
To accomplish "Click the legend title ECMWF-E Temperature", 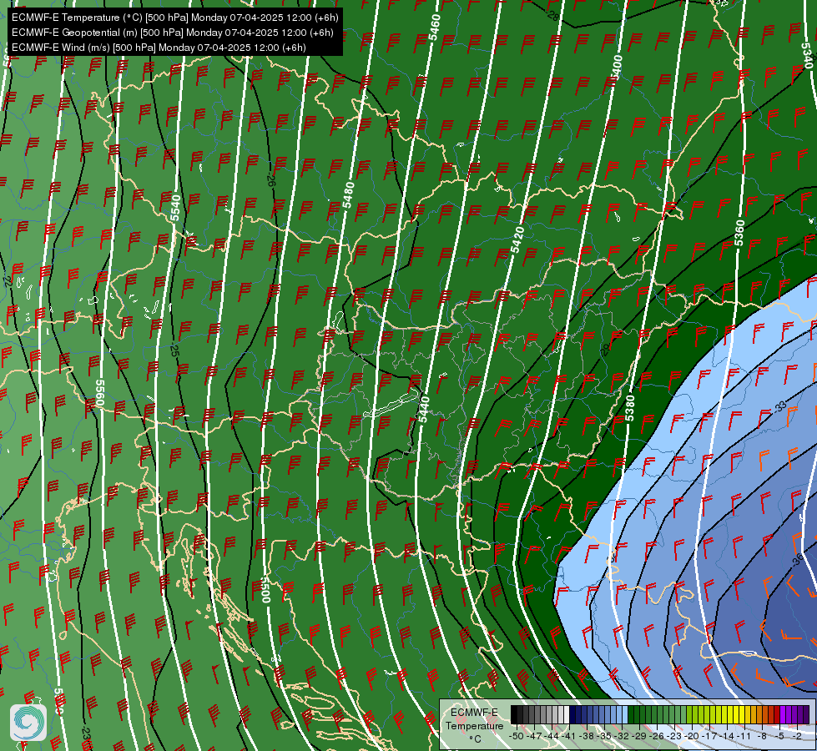I will click(x=474, y=719).
